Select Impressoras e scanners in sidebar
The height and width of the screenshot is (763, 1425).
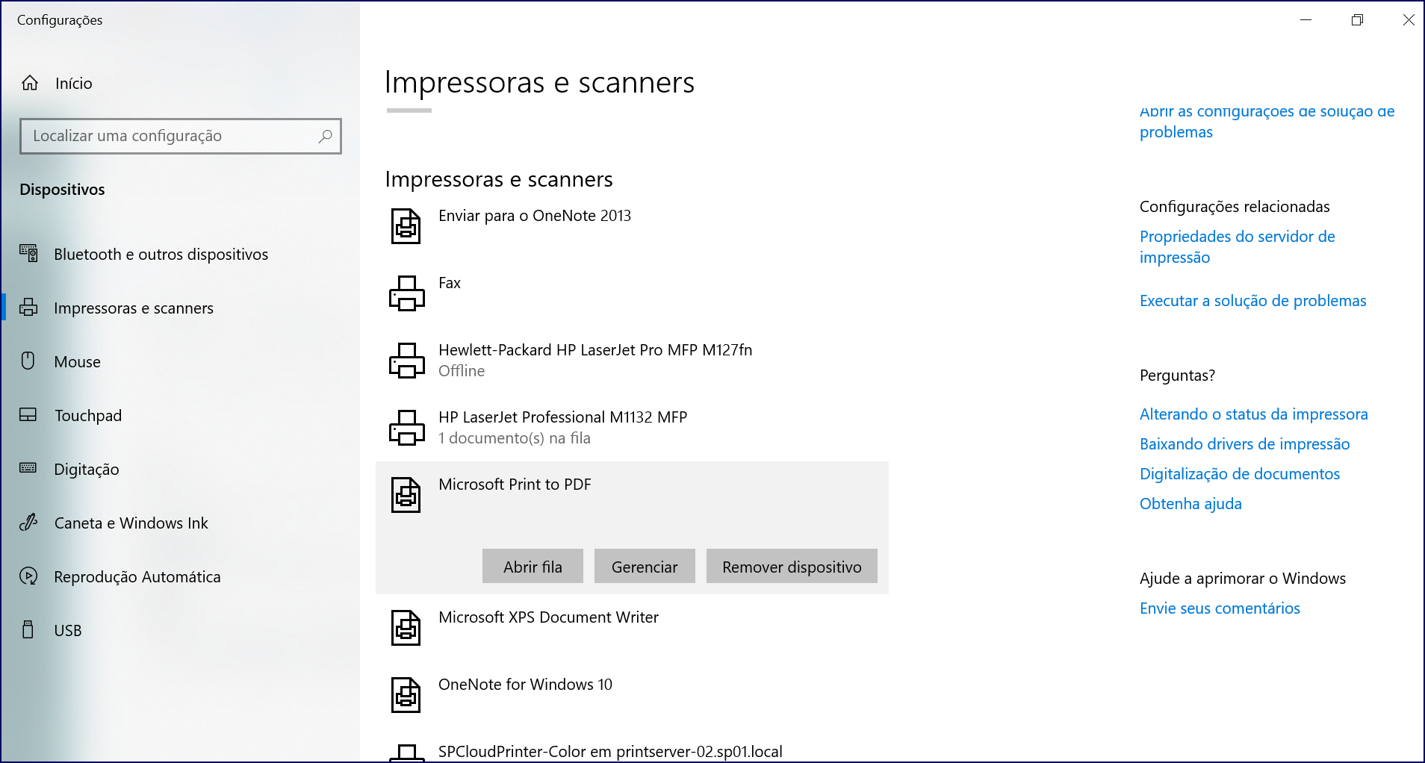134,308
